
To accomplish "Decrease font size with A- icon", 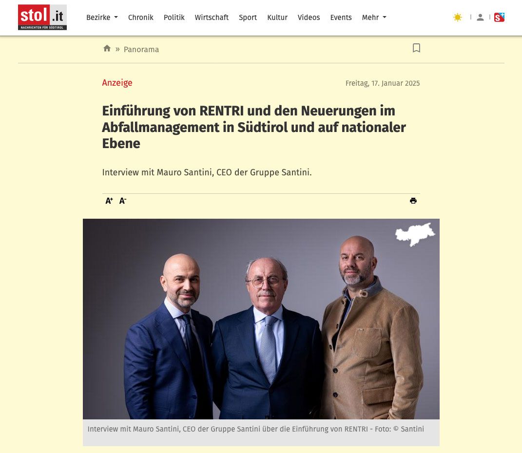I will click(123, 201).
